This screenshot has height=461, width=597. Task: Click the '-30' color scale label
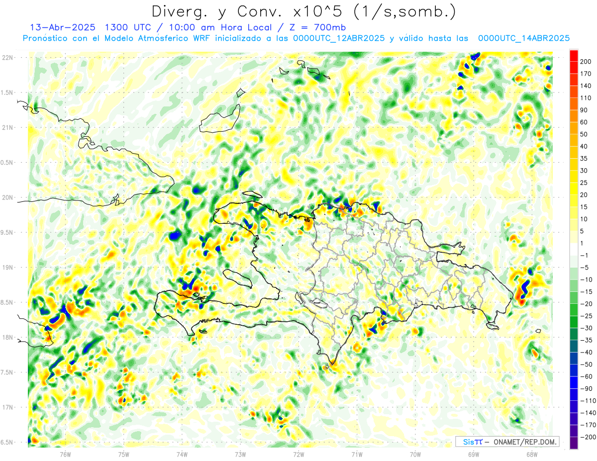tap(587, 328)
